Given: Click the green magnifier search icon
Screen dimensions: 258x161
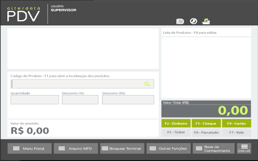Looking at the screenshot, I should (147, 84).
